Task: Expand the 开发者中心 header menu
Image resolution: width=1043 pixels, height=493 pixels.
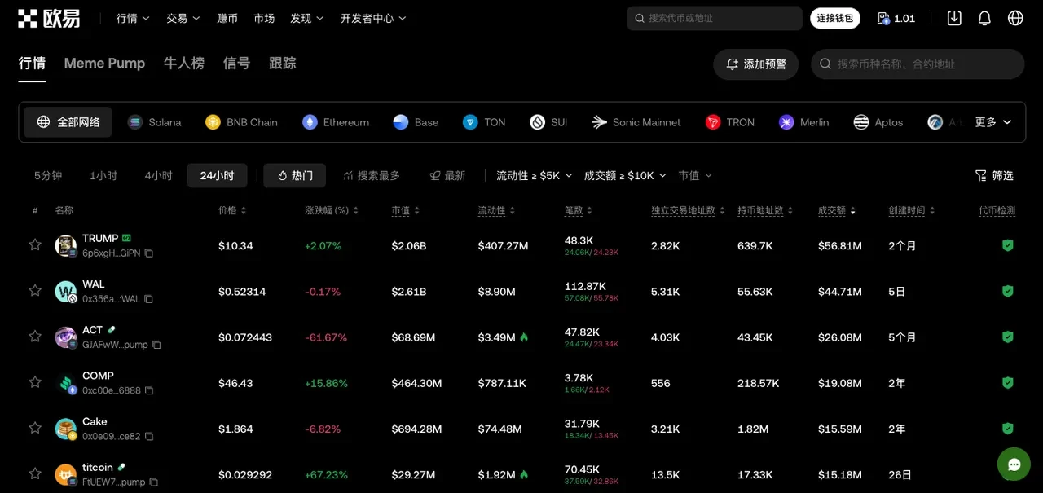Action: click(373, 18)
